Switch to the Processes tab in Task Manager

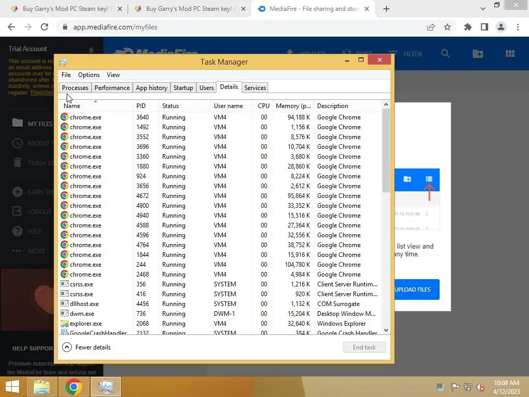[x=75, y=88]
